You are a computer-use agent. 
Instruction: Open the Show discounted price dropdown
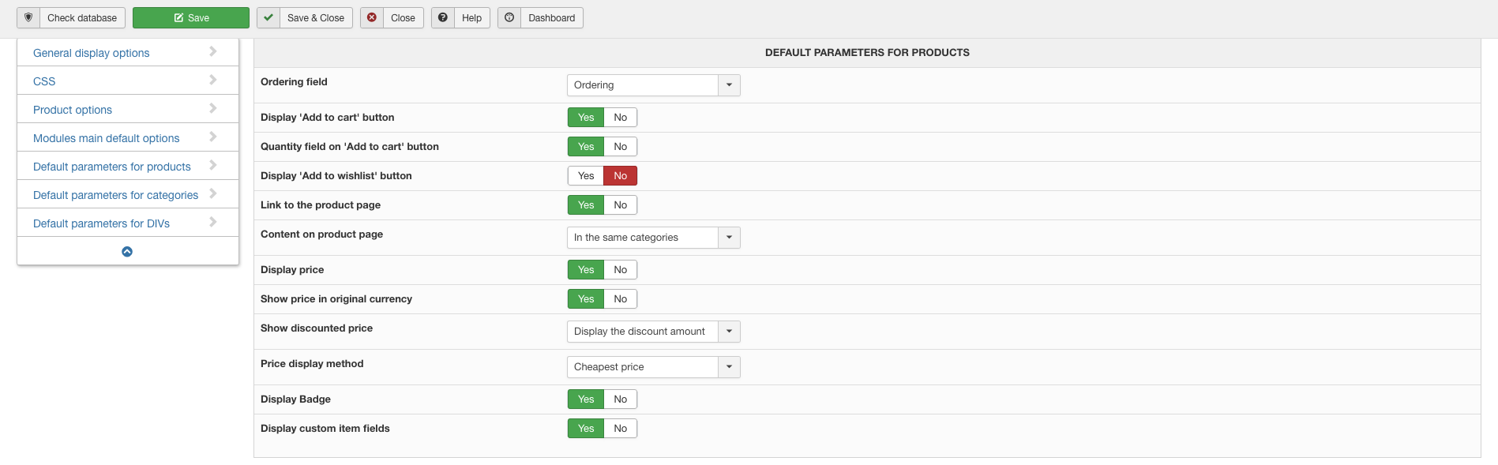pyautogui.click(x=653, y=332)
